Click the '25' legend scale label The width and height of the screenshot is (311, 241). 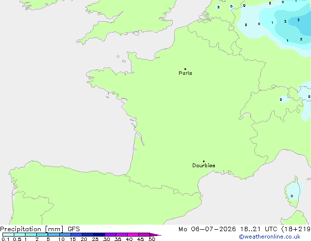[x=95, y=239]
